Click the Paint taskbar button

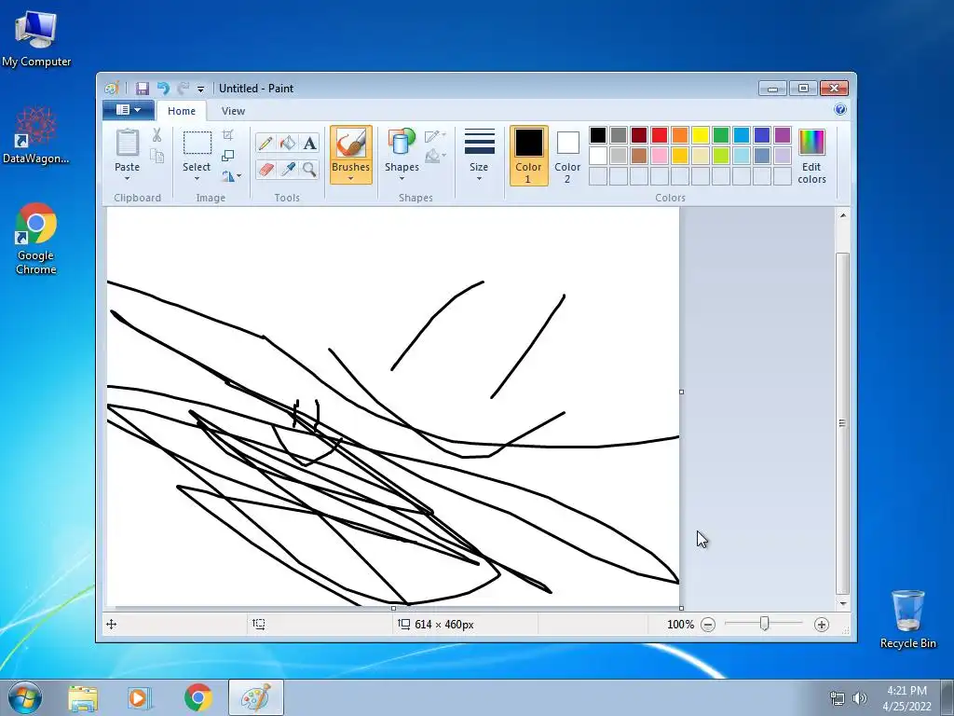point(256,697)
